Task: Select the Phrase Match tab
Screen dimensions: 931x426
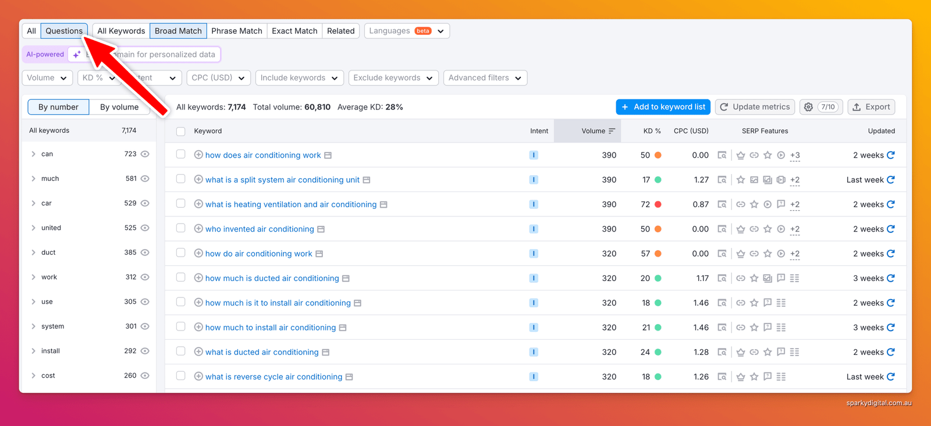Action: (x=237, y=31)
